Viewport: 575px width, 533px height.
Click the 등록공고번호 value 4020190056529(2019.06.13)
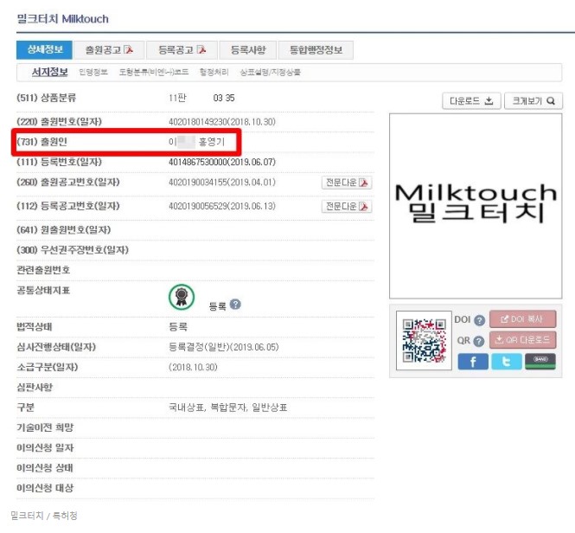[x=222, y=206]
